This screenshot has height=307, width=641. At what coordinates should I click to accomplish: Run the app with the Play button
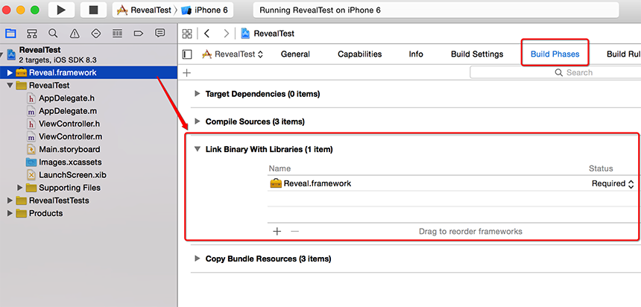point(61,10)
